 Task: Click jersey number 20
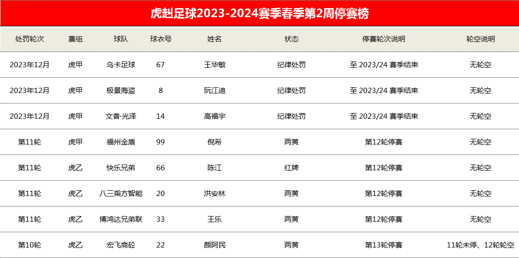point(161,194)
